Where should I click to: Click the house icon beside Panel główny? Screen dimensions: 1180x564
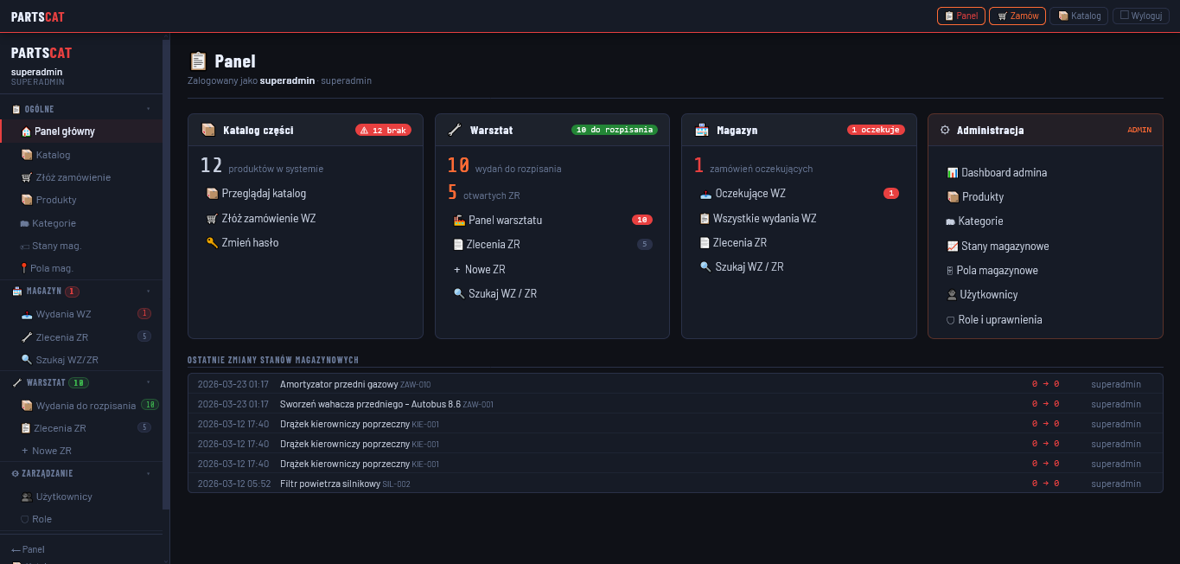pyautogui.click(x=26, y=131)
